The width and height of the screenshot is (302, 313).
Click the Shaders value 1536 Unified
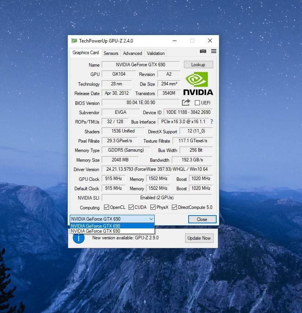[x=123, y=131]
